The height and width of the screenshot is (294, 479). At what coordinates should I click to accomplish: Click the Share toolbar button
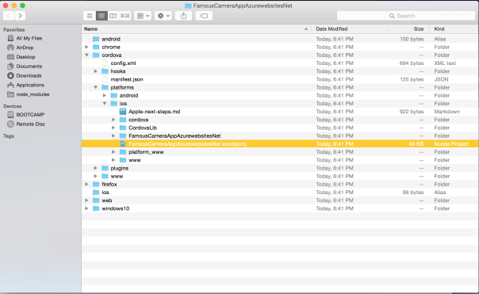183,16
